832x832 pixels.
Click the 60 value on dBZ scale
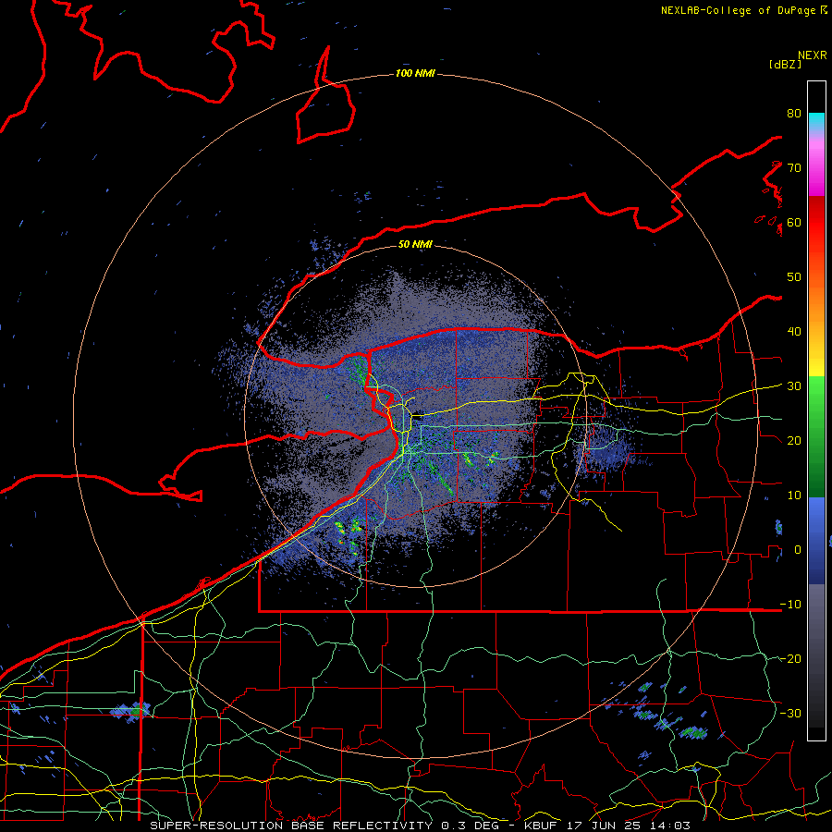tap(794, 222)
